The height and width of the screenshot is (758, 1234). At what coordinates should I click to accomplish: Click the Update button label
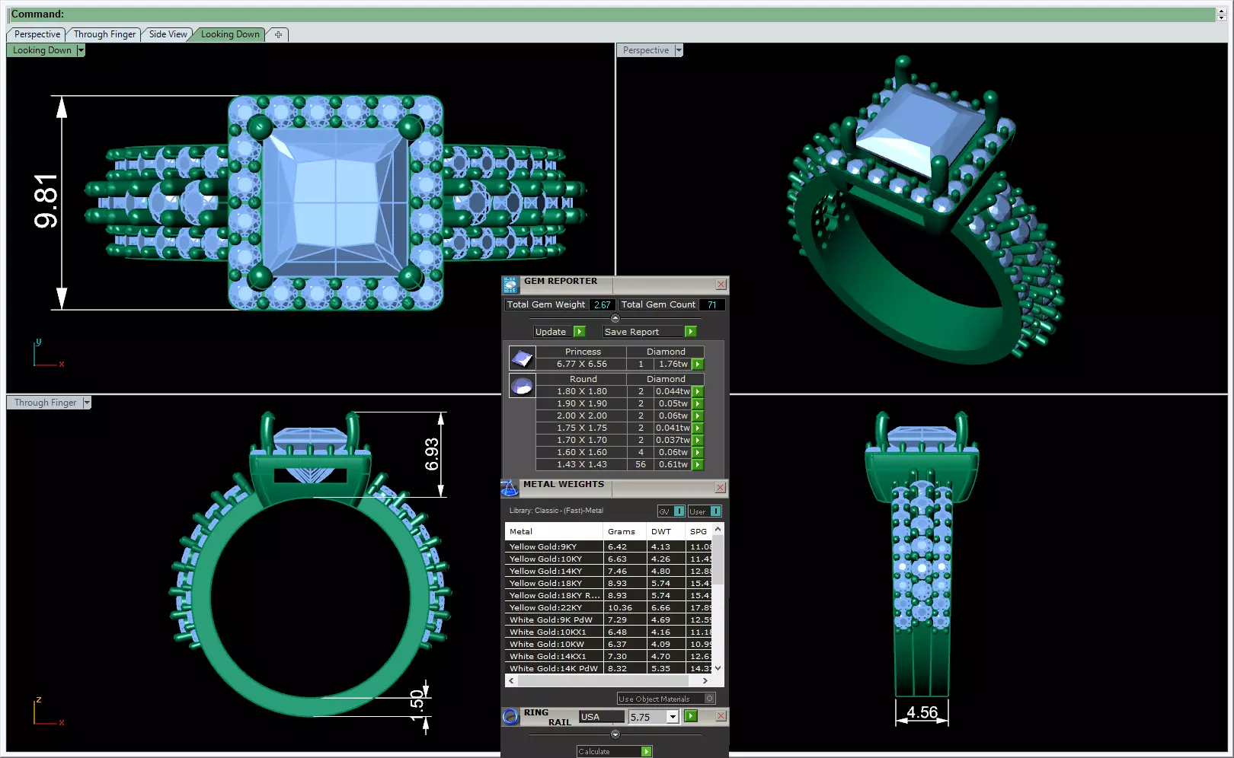[551, 332]
